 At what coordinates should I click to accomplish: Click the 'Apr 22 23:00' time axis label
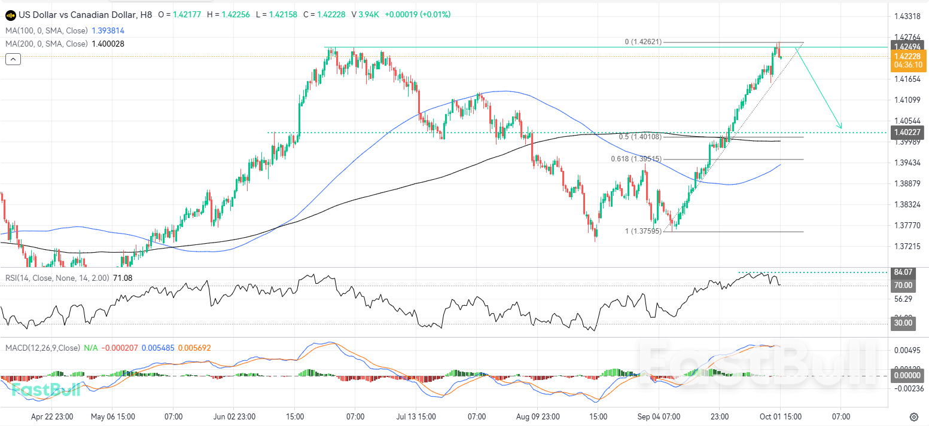coord(52,416)
